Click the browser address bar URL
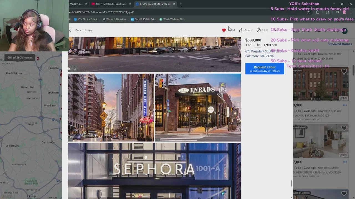Screen dimensions: 355x199 [101, 12]
